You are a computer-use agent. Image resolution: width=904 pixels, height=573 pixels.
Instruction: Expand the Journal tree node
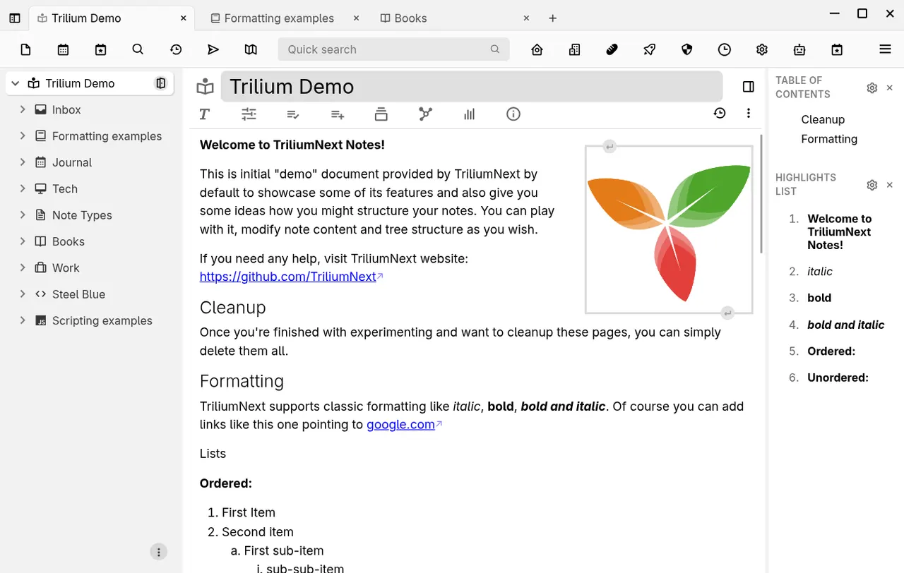23,162
